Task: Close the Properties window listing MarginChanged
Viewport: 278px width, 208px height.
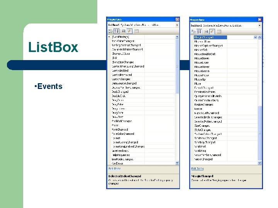Action: (260, 20)
